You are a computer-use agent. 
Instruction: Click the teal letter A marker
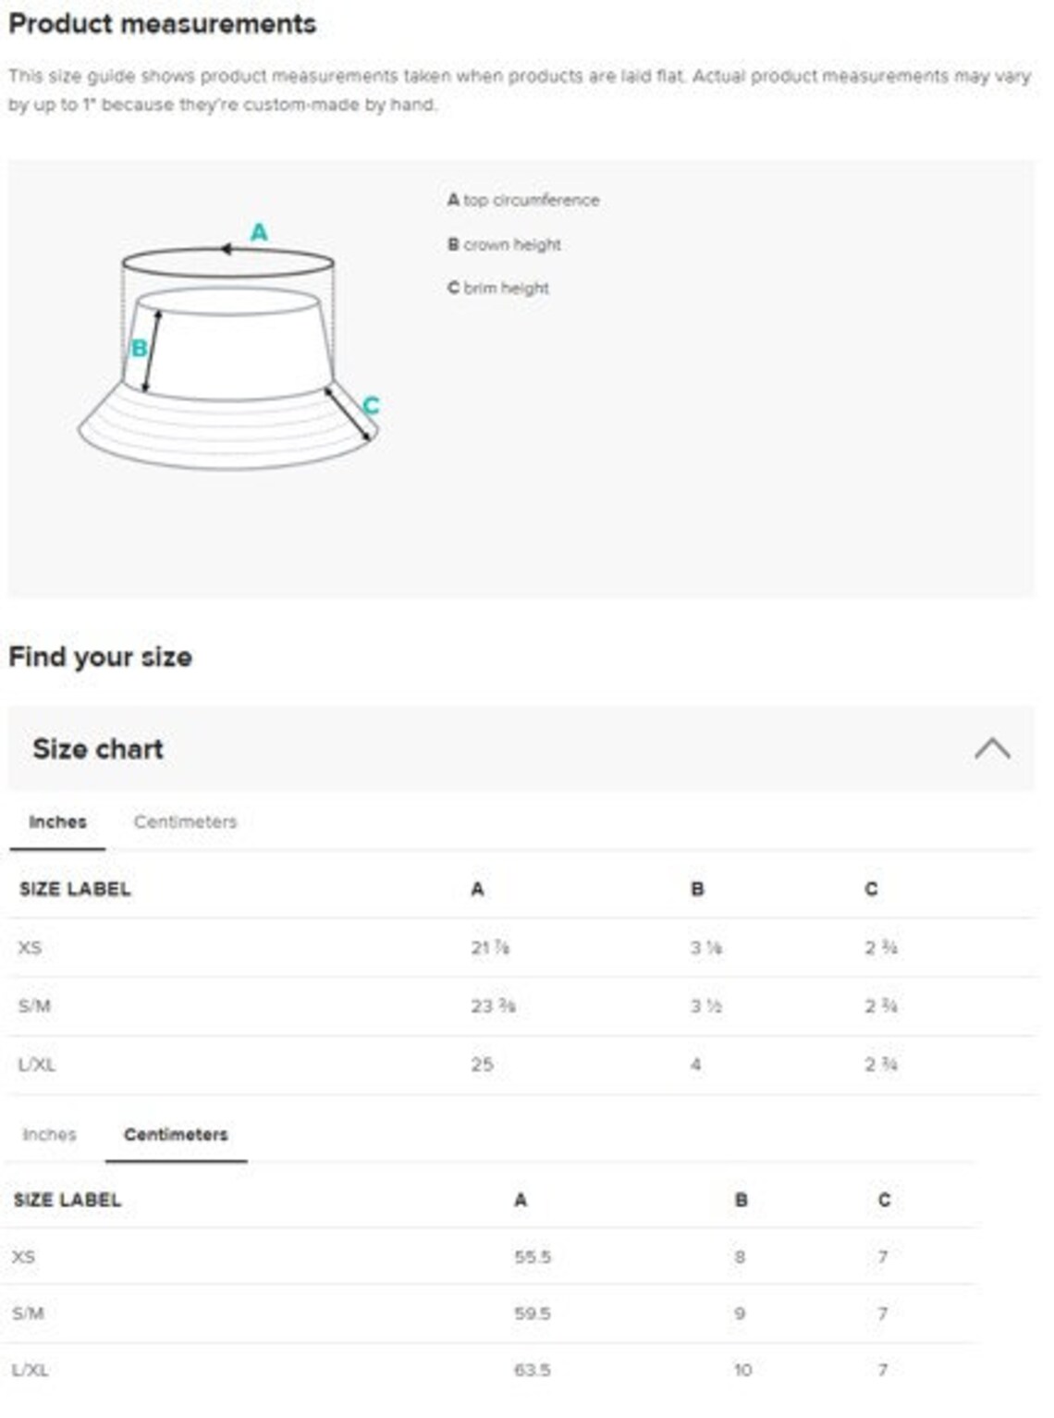tap(259, 232)
